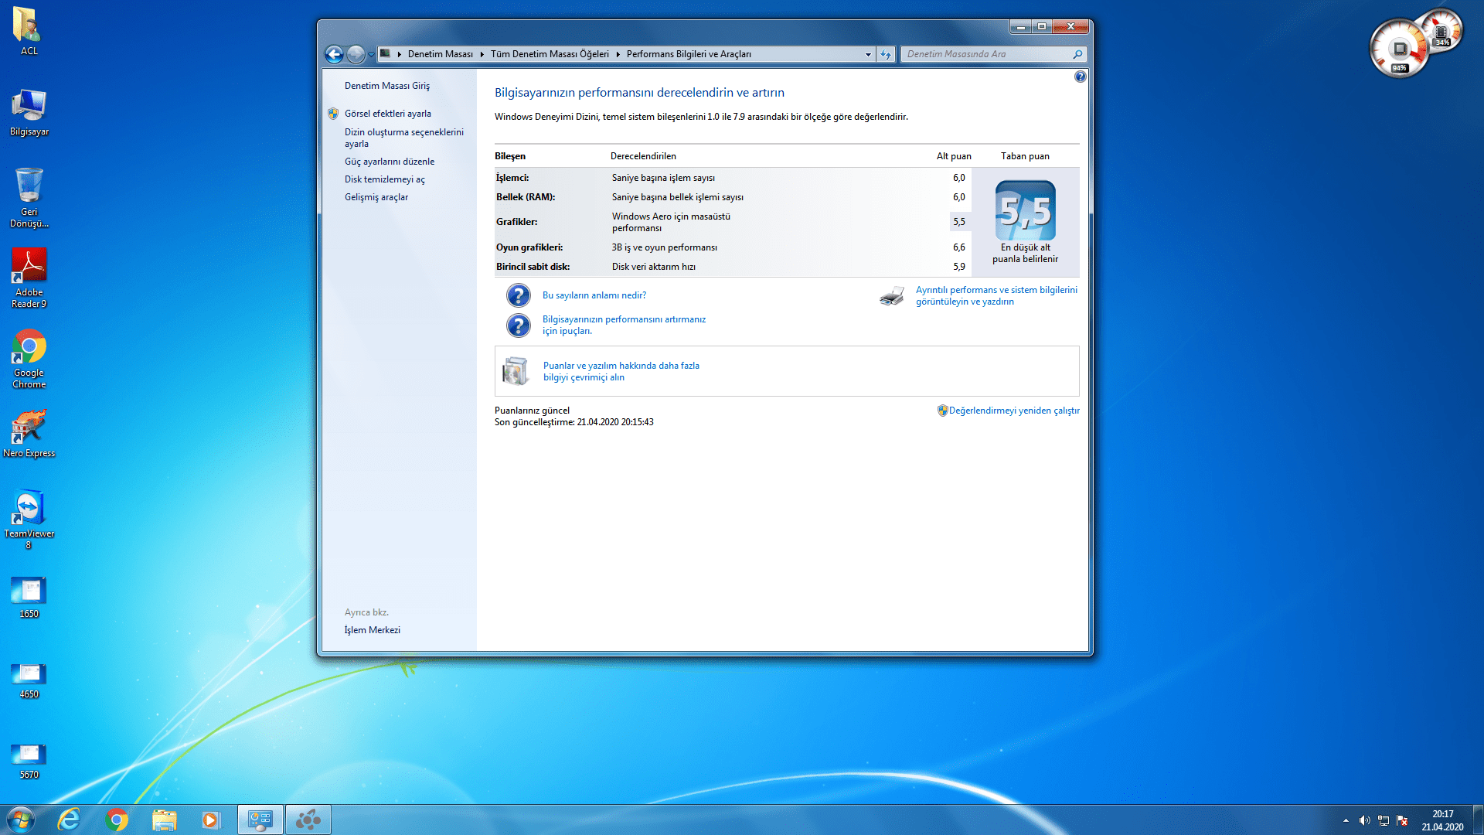Click the blue Back navigation arrow
1484x835 pixels.
coord(334,54)
